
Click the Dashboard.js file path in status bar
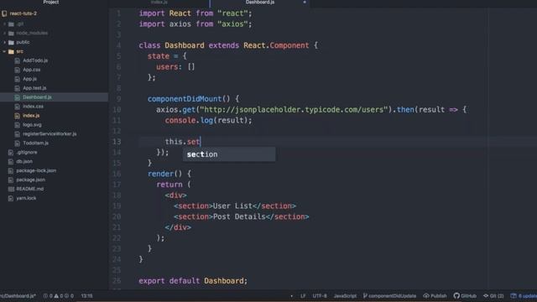point(18,296)
